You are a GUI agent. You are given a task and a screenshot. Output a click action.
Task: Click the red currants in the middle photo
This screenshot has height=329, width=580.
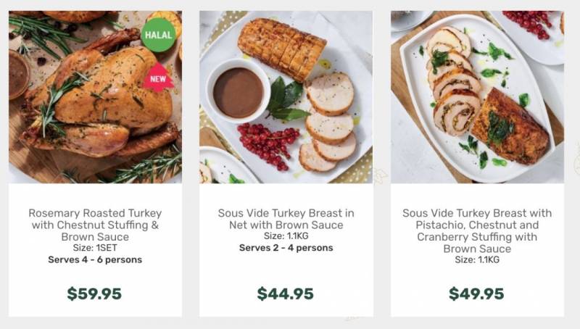(268, 146)
